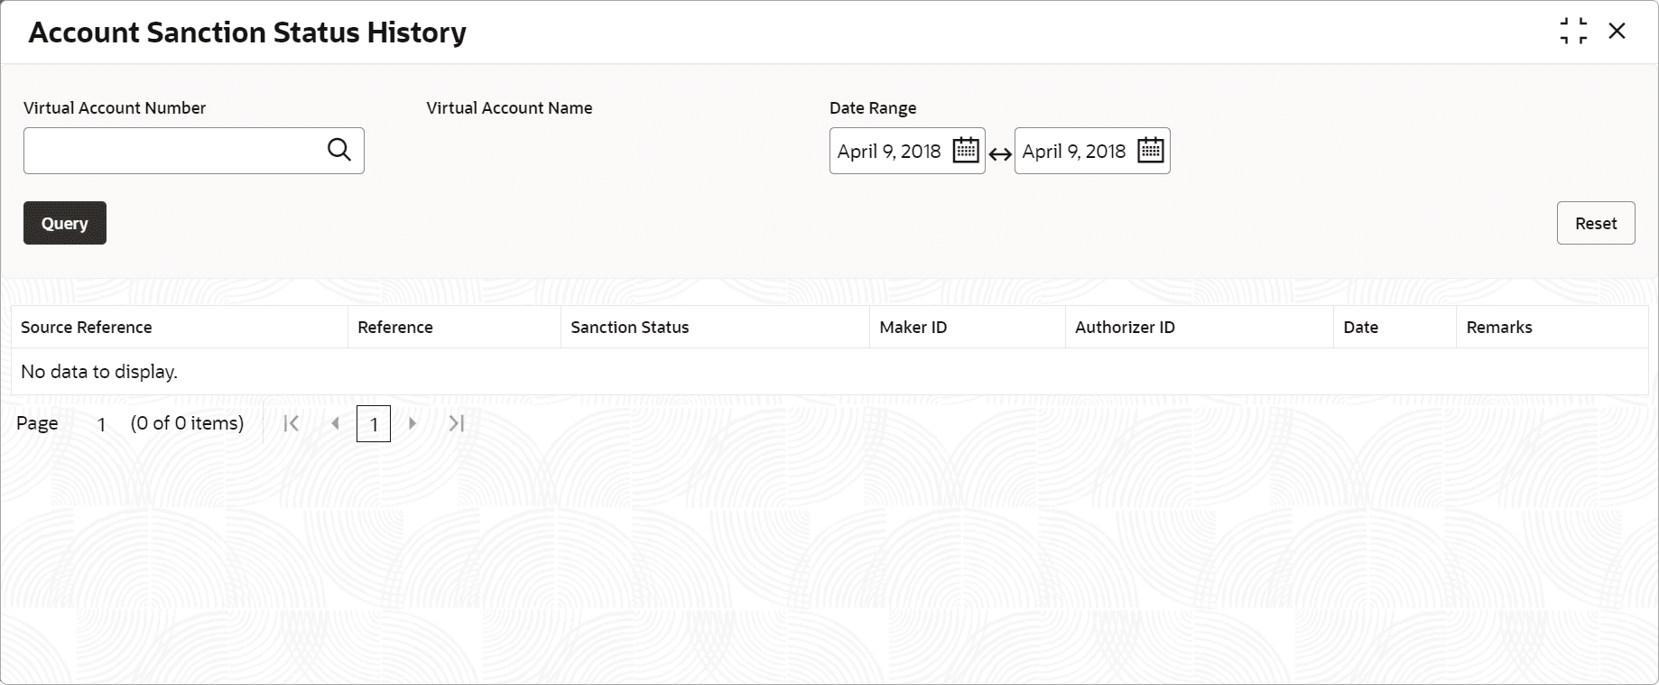Click the Virtual Account Number search icon

pos(339,150)
